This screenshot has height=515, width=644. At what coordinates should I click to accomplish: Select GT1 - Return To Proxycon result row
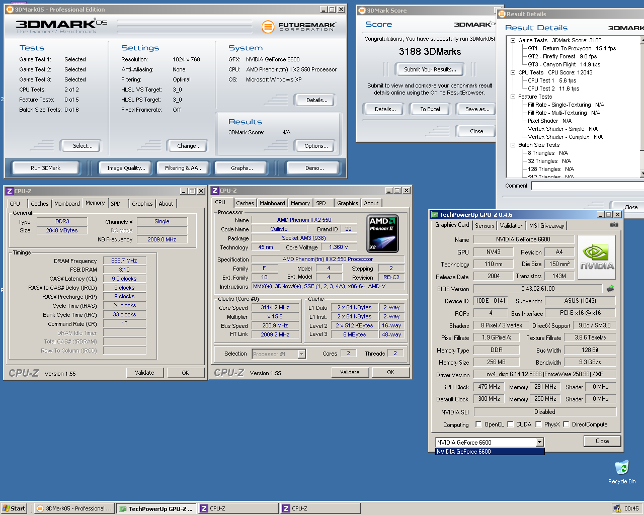(572, 48)
